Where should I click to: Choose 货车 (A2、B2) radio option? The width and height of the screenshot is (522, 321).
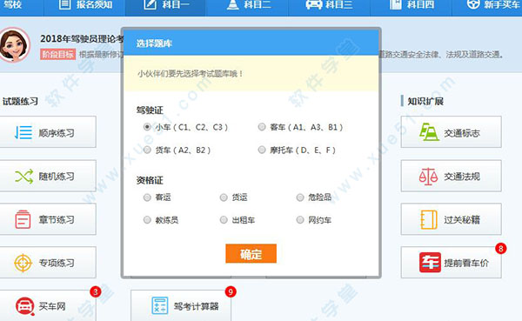click(147, 150)
